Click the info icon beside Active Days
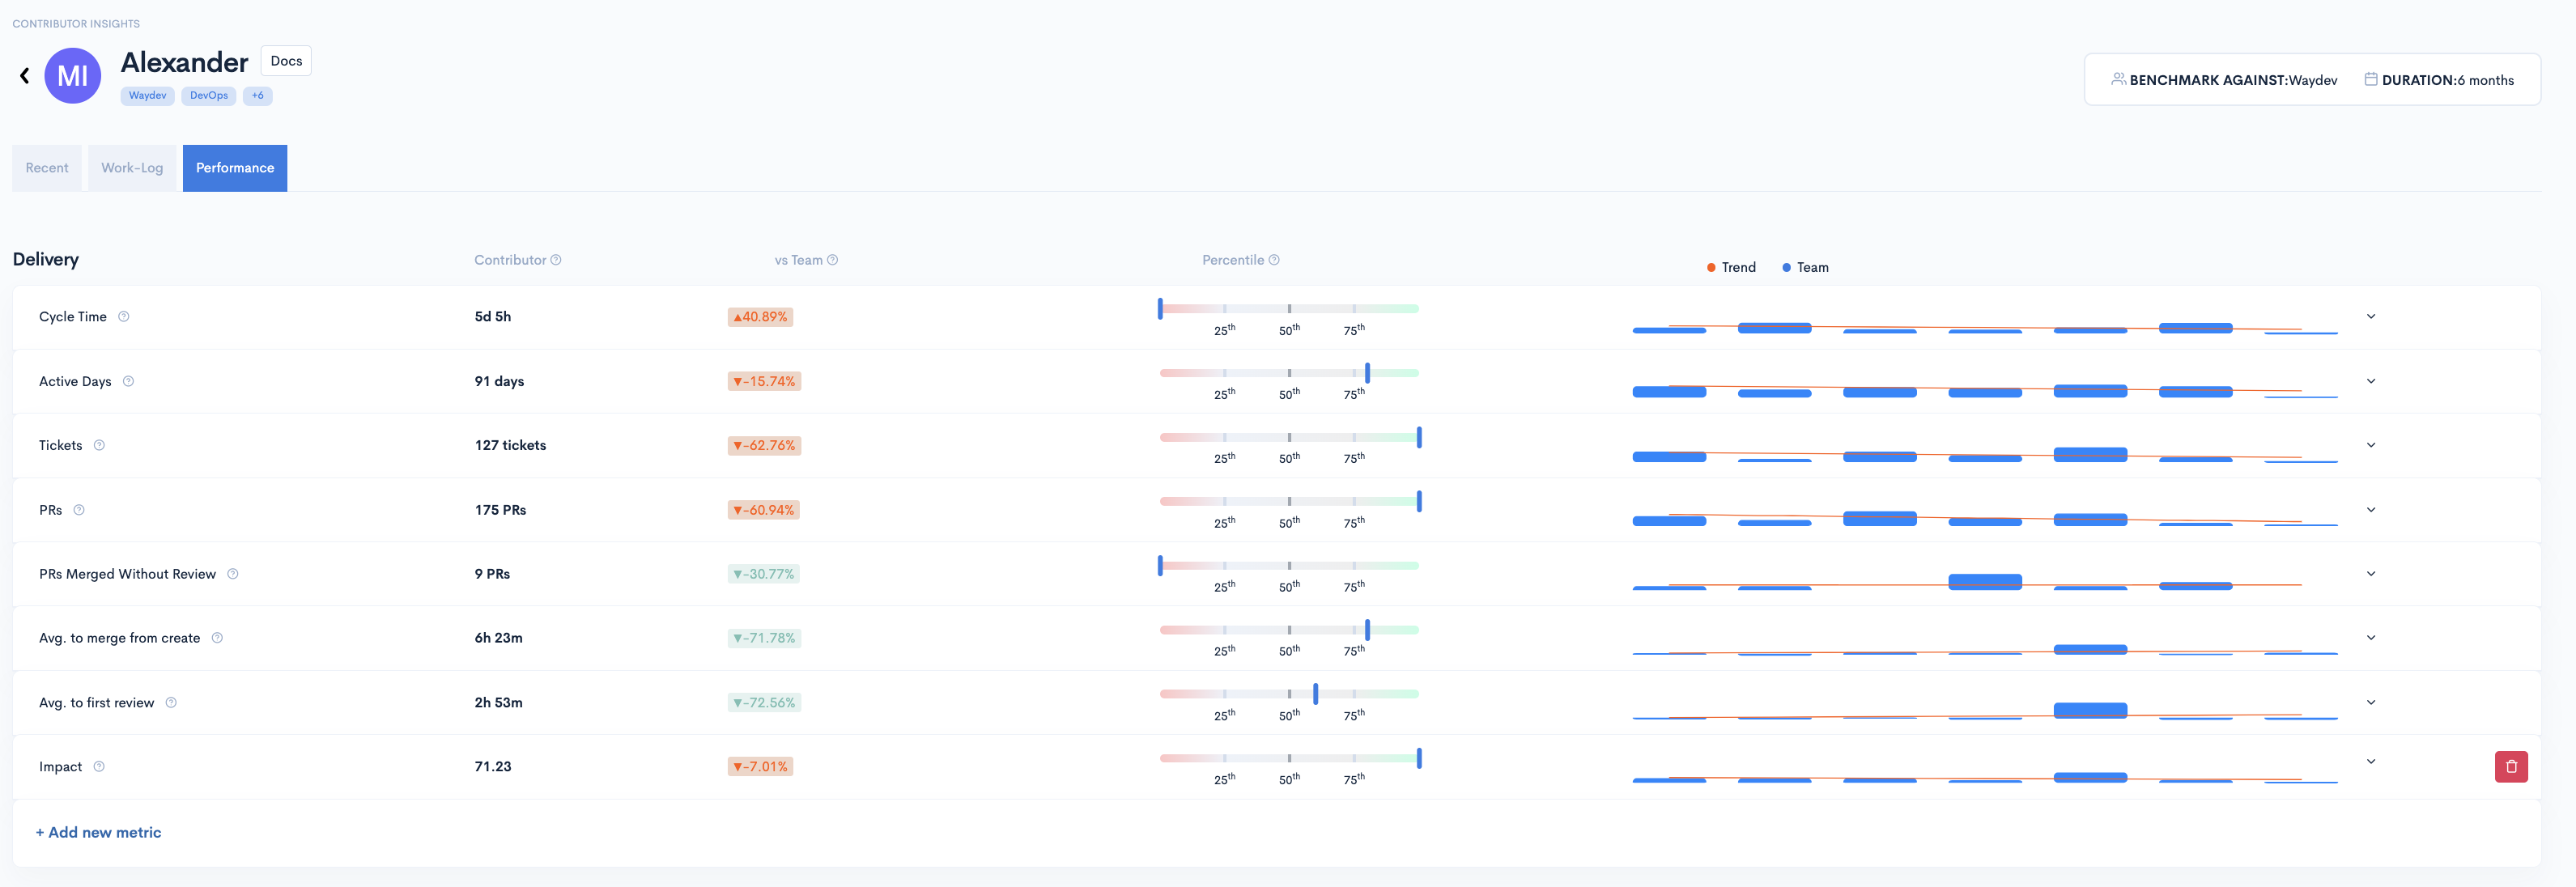 coord(128,381)
